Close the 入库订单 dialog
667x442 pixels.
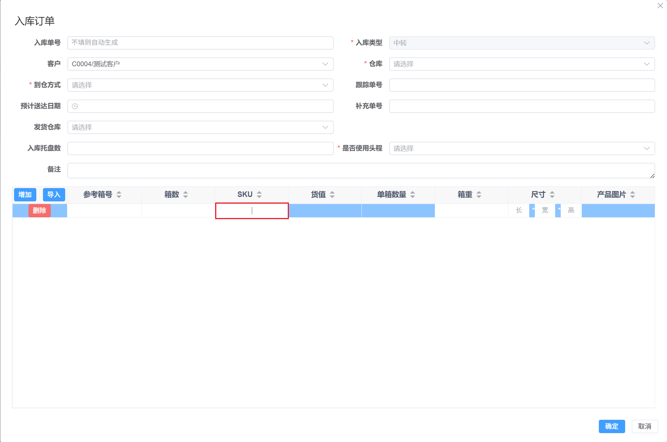pos(660,6)
